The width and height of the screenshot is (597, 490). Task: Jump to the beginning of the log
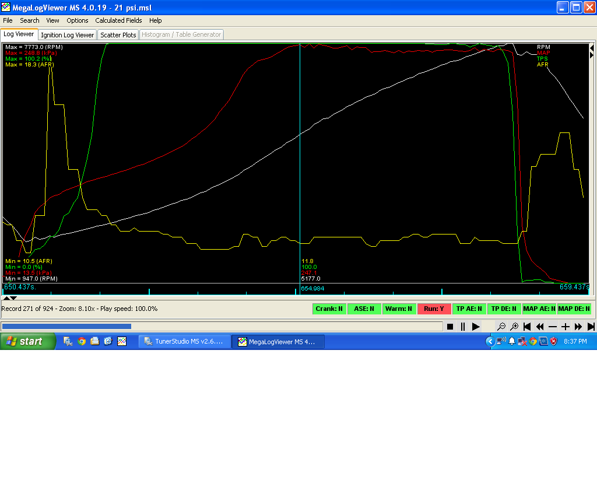[527, 327]
